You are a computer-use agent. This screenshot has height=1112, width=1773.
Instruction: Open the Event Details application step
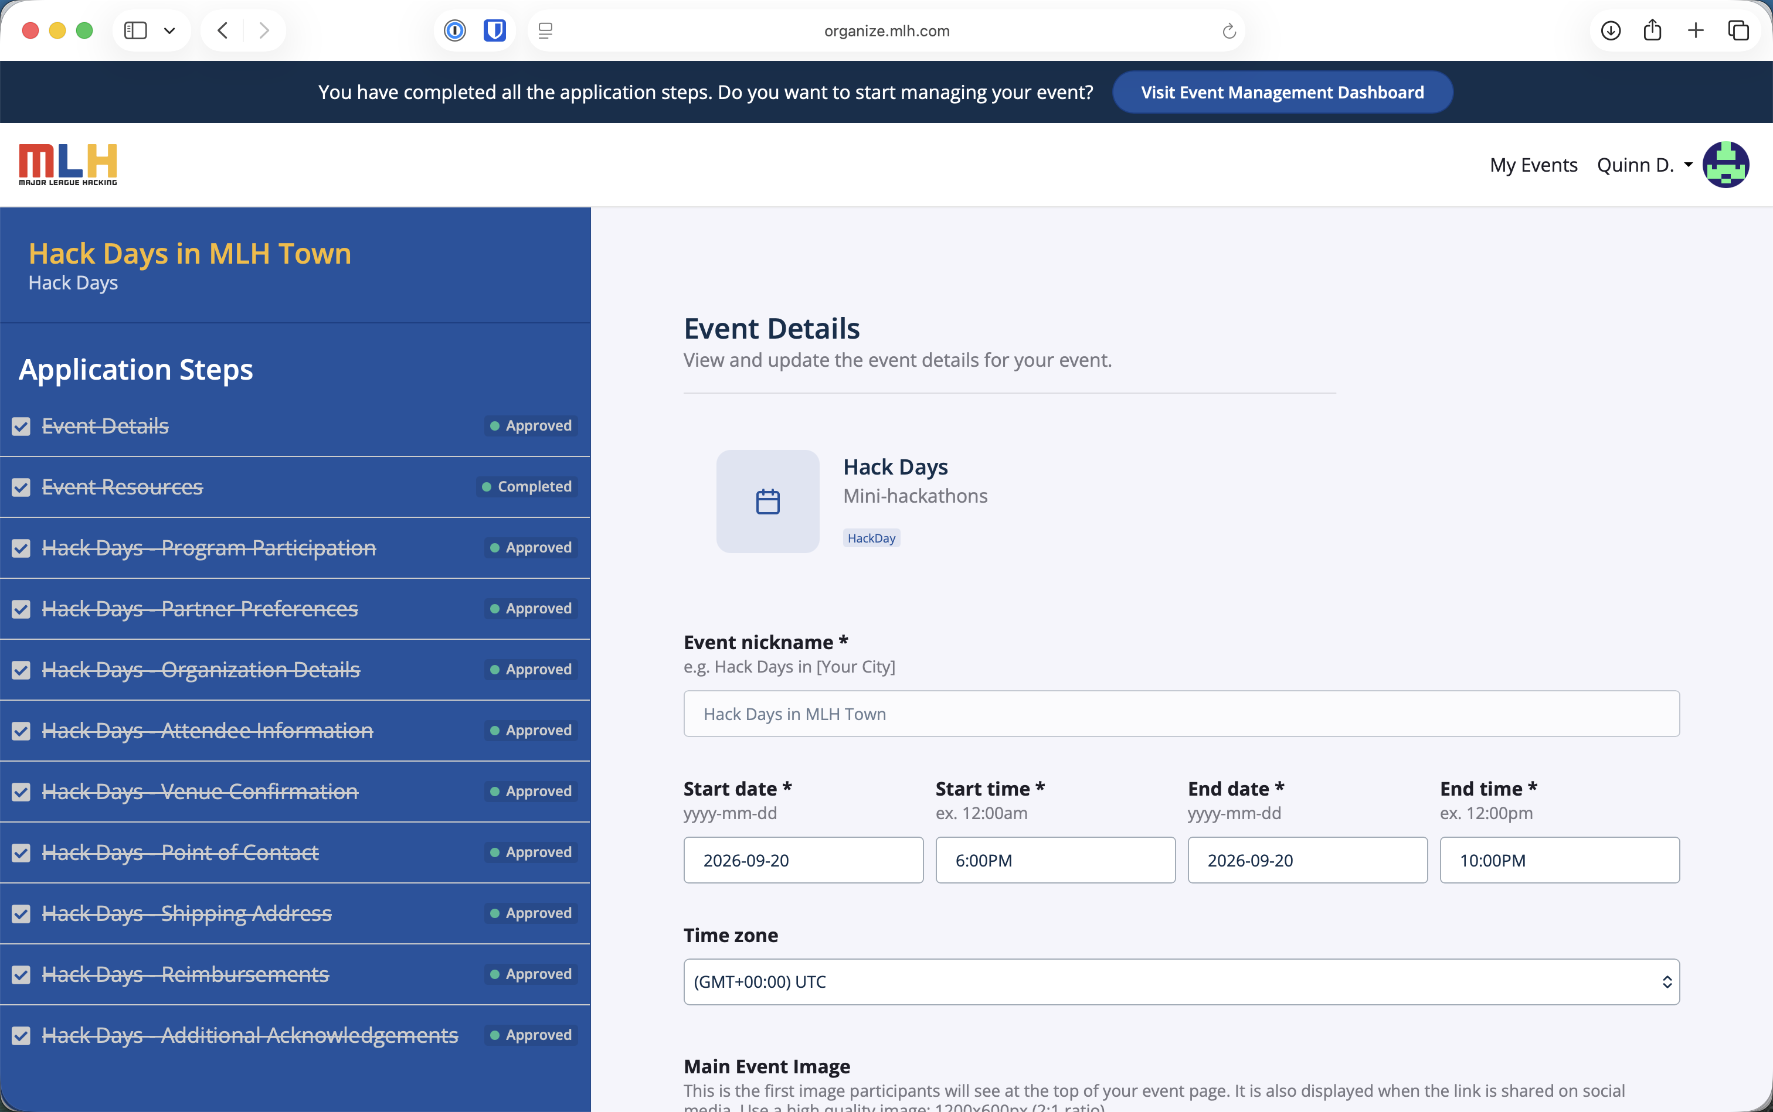coord(106,426)
